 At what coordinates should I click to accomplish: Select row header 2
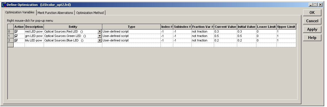pos(11,41)
